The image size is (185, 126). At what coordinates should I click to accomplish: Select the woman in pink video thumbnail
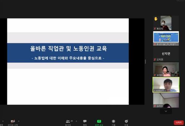(x=166, y=69)
